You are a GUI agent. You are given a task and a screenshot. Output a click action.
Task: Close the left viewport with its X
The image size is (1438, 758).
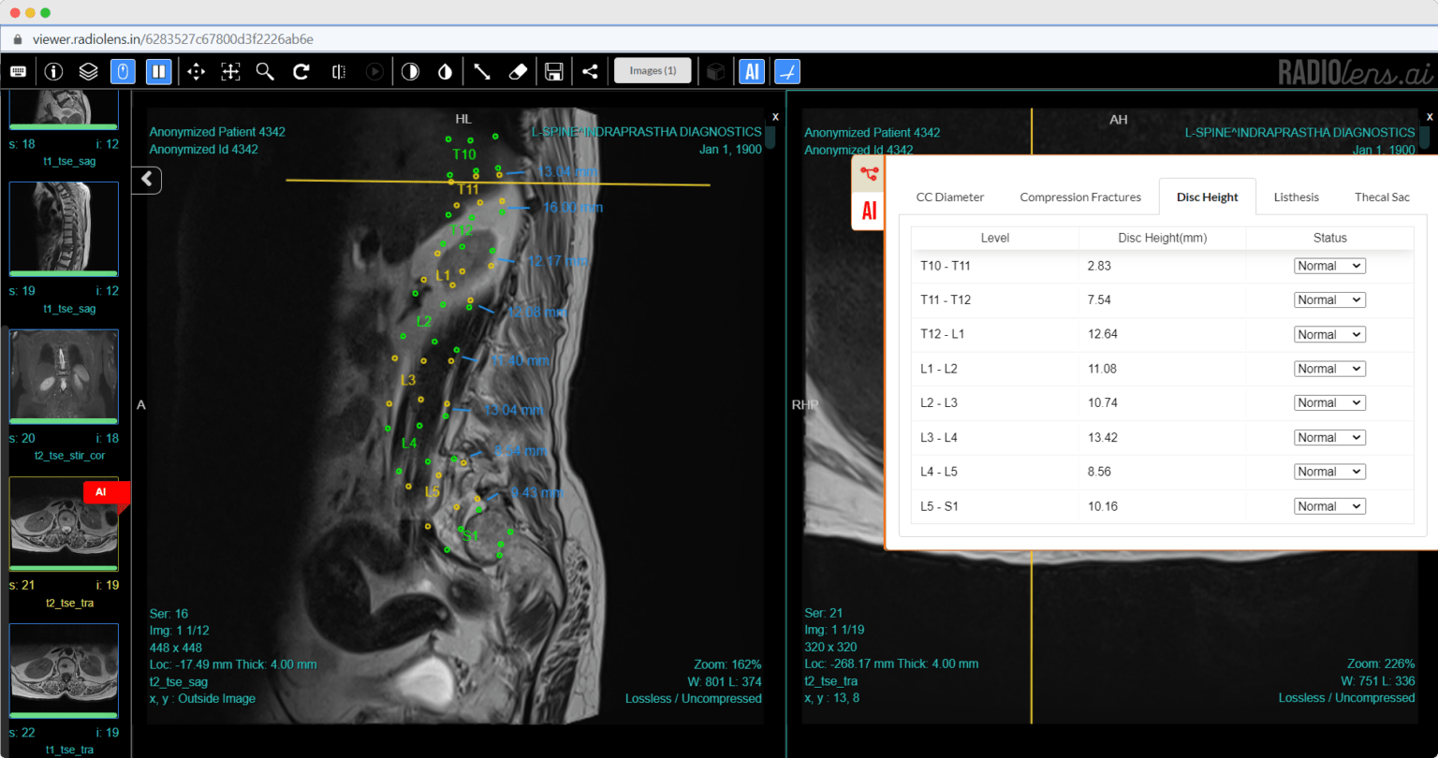coord(774,116)
